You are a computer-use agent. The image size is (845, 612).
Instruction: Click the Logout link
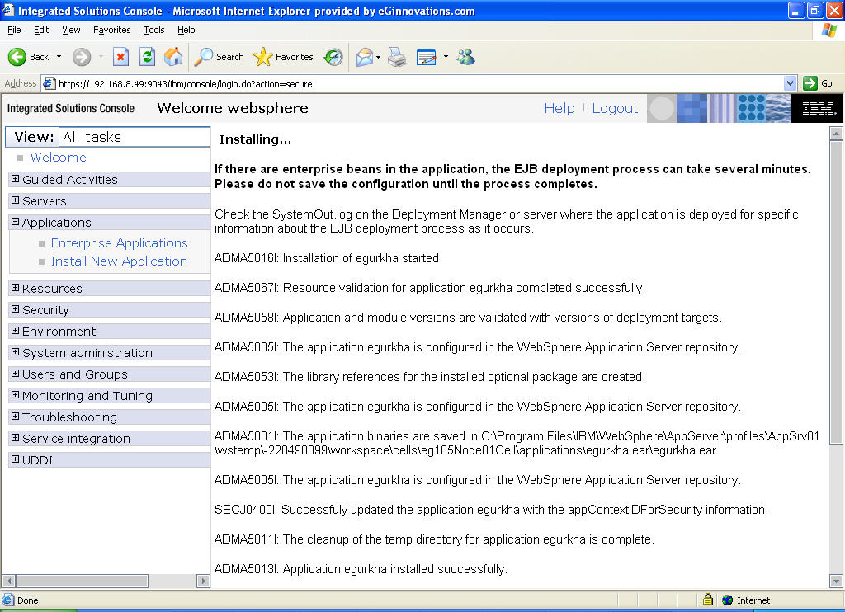[x=615, y=108]
